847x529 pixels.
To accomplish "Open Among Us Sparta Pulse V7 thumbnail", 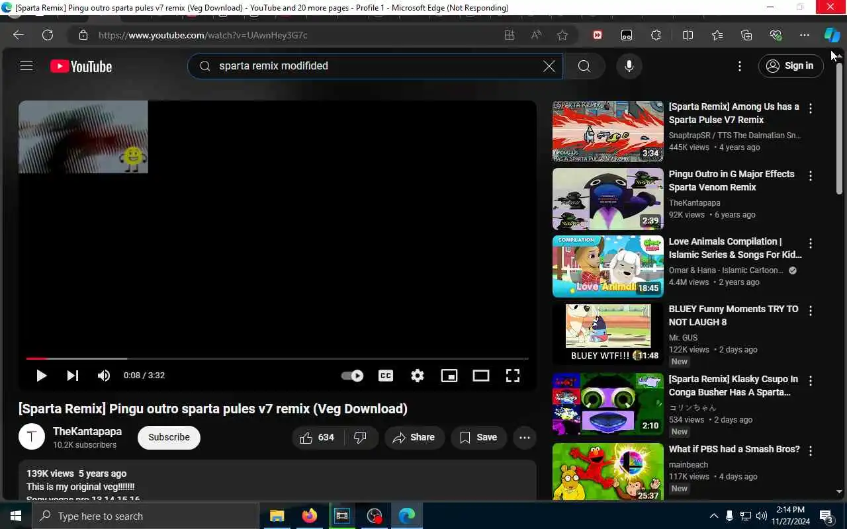I will click(x=608, y=132).
